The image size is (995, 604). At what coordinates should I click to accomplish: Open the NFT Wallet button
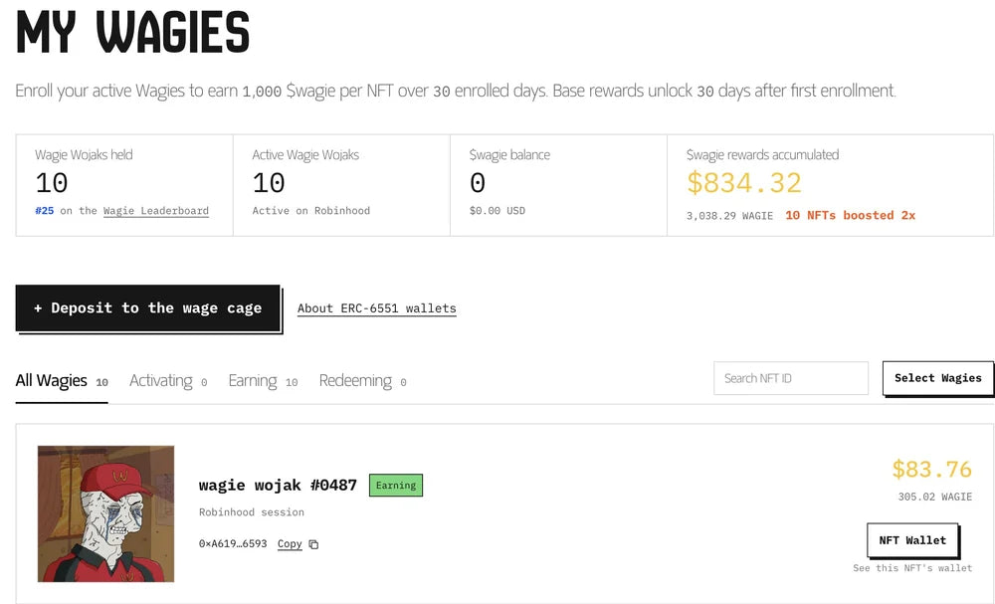pos(912,540)
